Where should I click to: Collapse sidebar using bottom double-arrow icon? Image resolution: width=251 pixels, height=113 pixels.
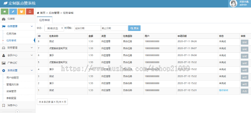pyautogui.click(x=17, y=111)
